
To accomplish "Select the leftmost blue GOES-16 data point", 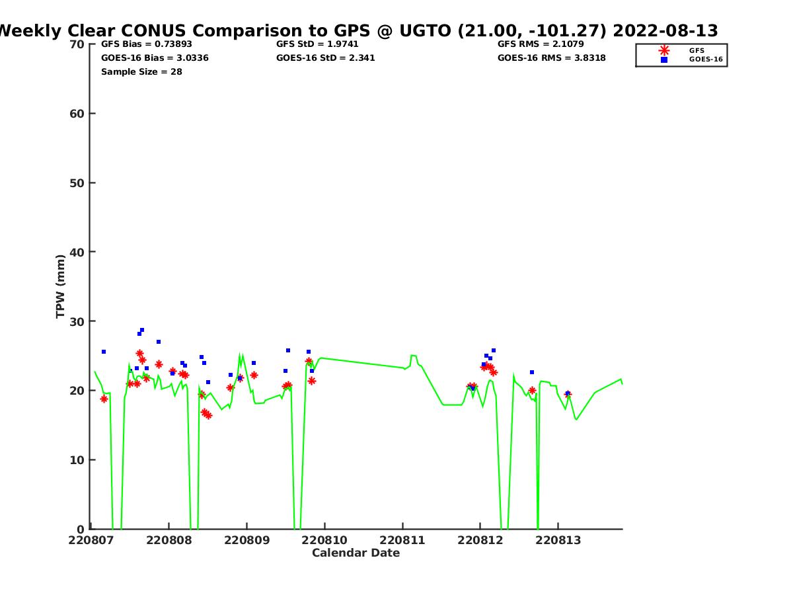I will (x=104, y=352).
